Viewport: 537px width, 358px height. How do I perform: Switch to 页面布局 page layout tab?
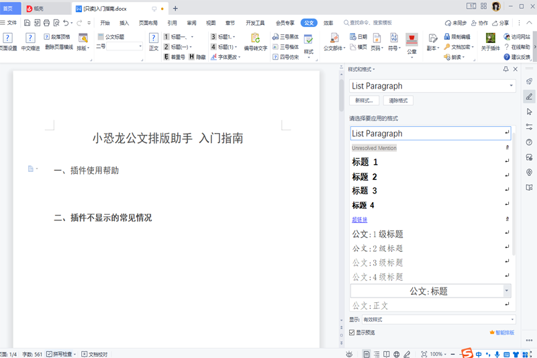pyautogui.click(x=148, y=23)
